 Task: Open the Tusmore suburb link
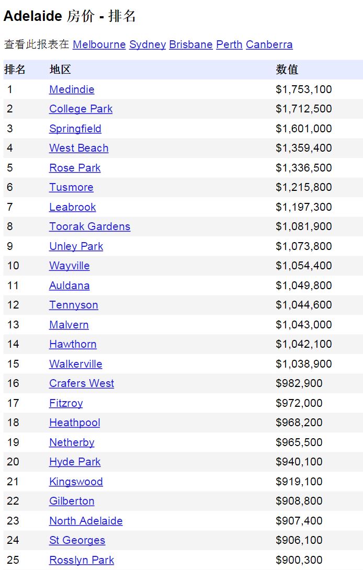point(71,187)
